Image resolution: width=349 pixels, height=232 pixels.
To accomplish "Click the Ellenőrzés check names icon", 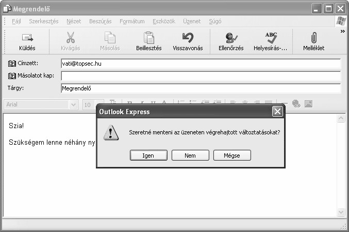I will [x=231, y=38].
